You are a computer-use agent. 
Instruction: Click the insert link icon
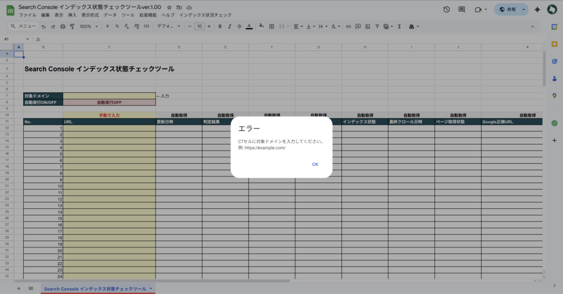[x=348, y=26]
